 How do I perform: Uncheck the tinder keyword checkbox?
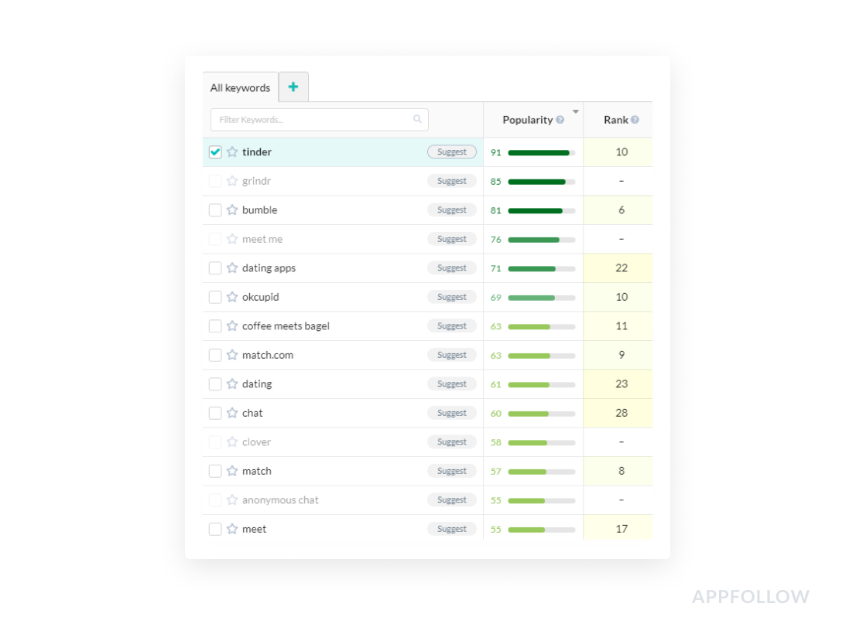tap(215, 152)
